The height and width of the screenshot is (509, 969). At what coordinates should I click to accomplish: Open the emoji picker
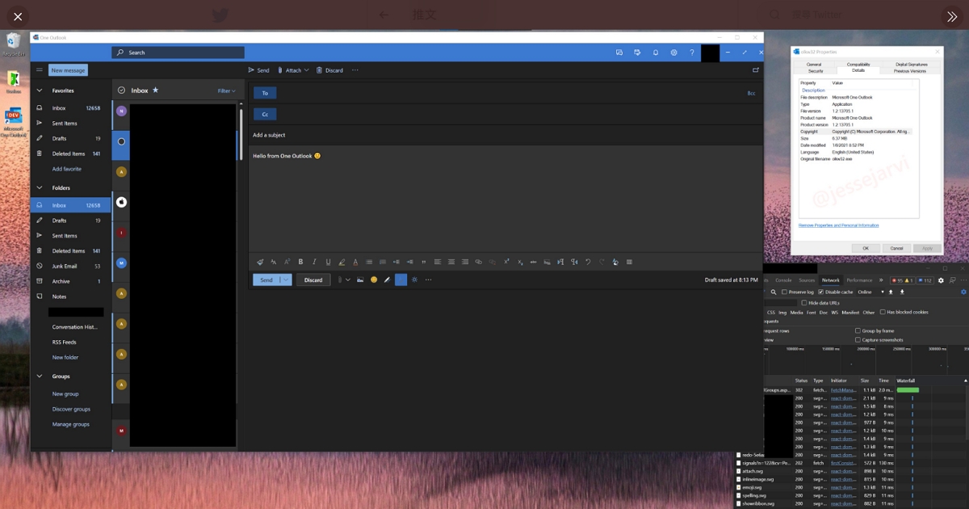373,280
